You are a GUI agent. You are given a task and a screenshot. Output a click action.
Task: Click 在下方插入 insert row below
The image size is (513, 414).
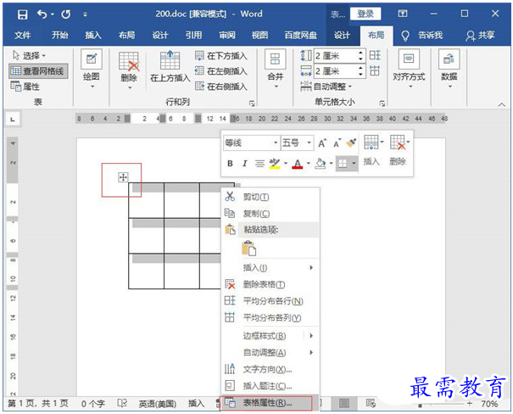220,56
